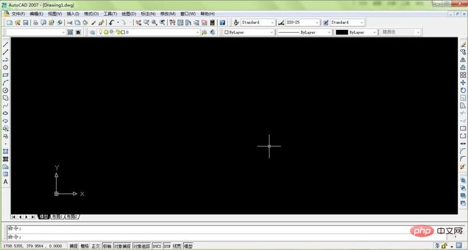Viewport: 468px width, 250px height.
Task: Select the Move tool
Action: 463,83
